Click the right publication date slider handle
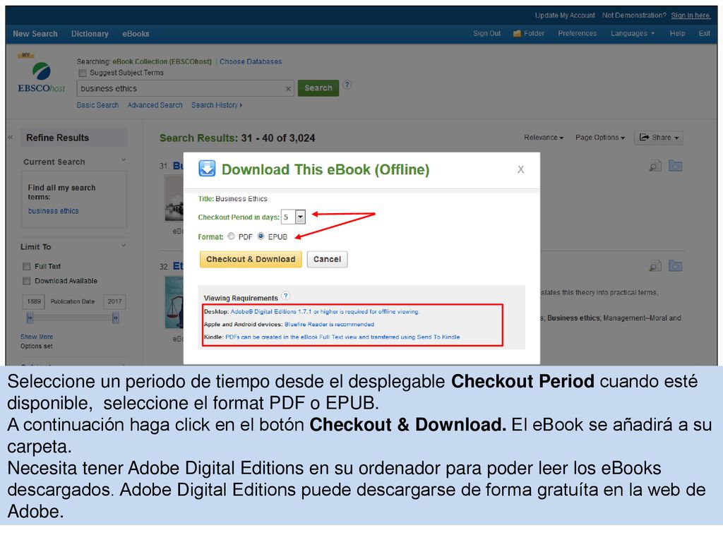Viewport: 723px width, 542px height. 115,318
